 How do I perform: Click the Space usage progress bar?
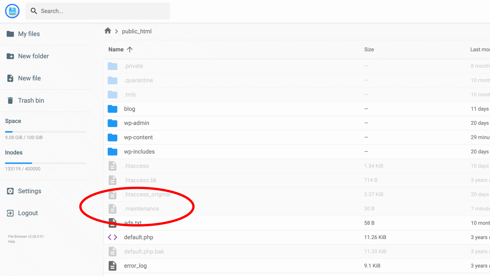click(45, 132)
